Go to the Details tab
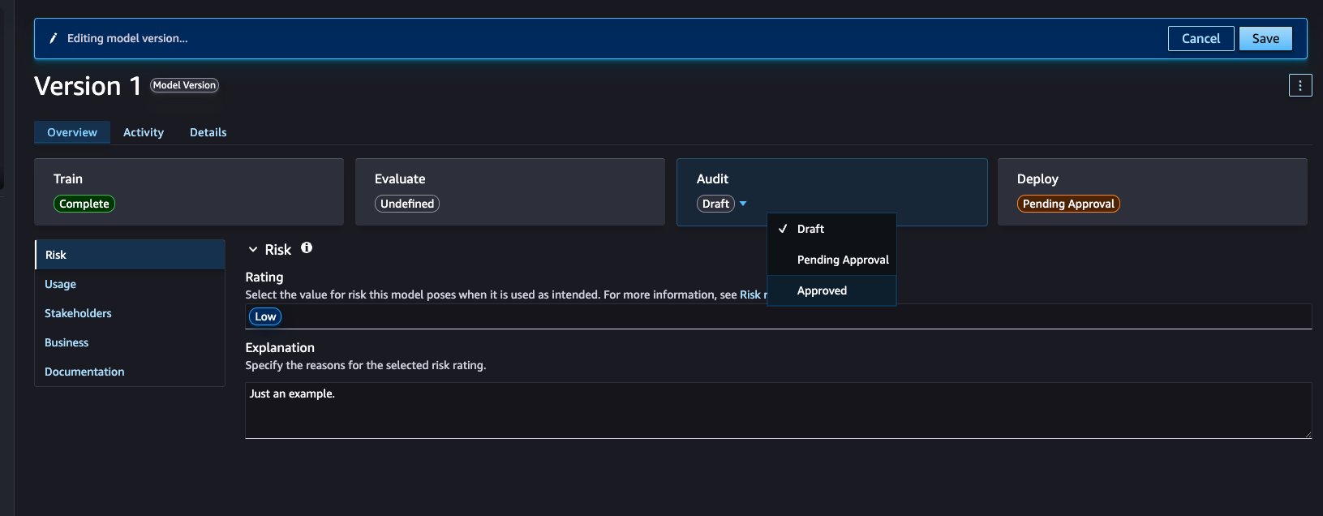The image size is (1323, 516). tap(208, 132)
